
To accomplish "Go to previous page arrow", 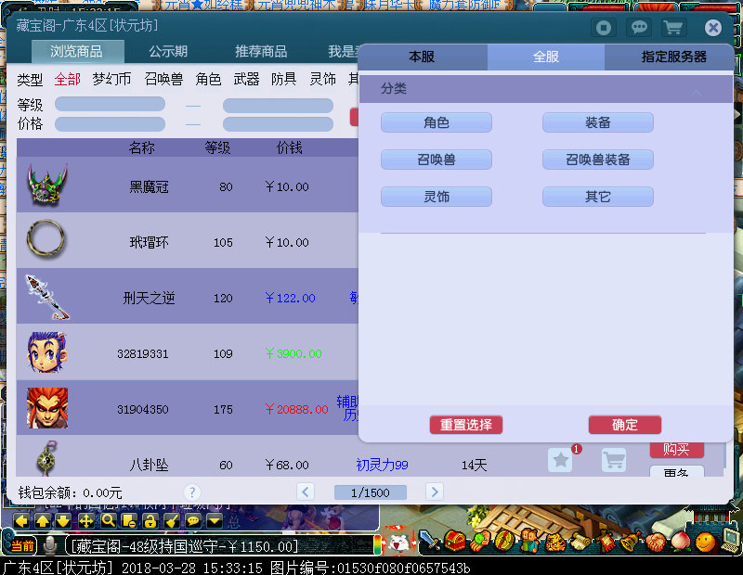I will coord(306,492).
